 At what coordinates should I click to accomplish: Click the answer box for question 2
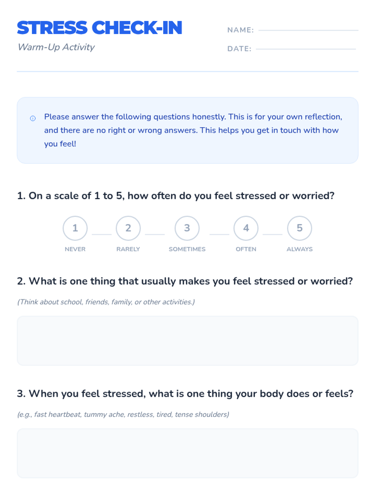click(187, 341)
